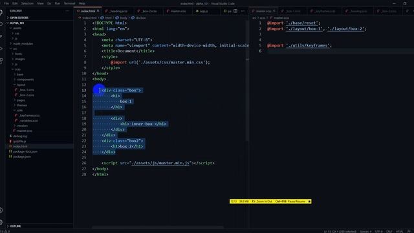Stop recording with the square on the yellow bar
This screenshot has width=414, height=233.
(309, 201)
